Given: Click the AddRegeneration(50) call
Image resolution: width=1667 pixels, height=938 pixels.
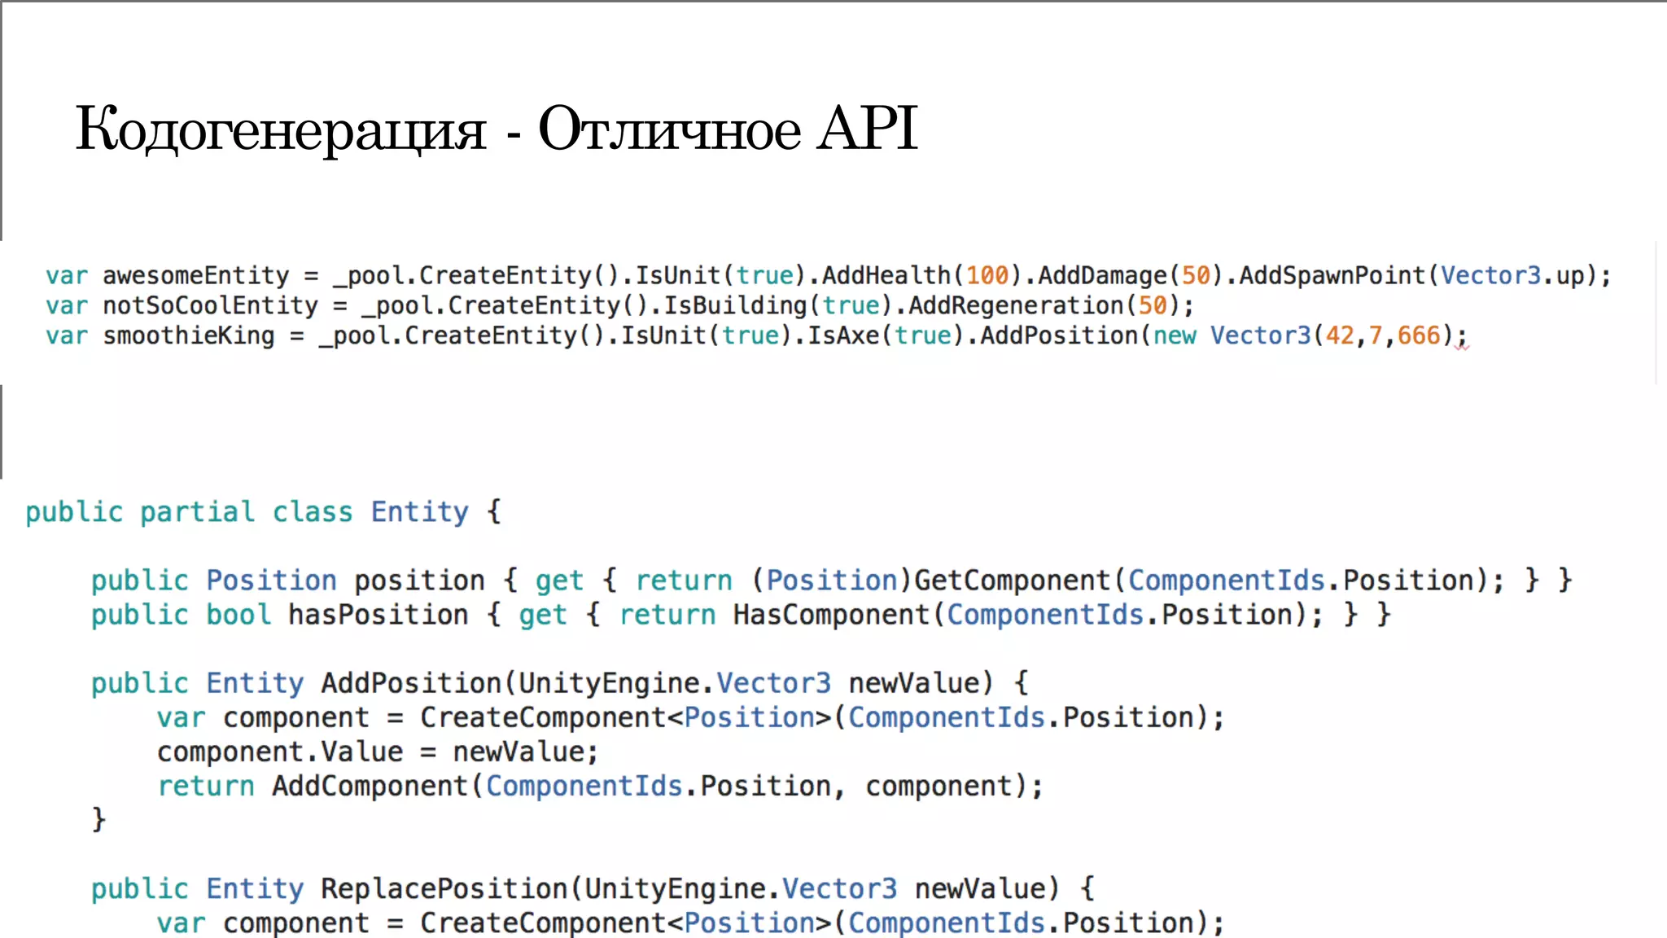Looking at the screenshot, I should coord(1044,305).
